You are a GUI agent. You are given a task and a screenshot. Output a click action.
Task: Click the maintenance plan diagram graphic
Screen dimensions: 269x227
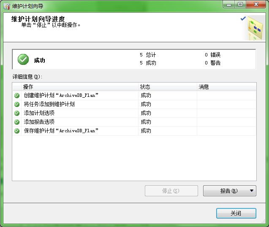pos(255,28)
